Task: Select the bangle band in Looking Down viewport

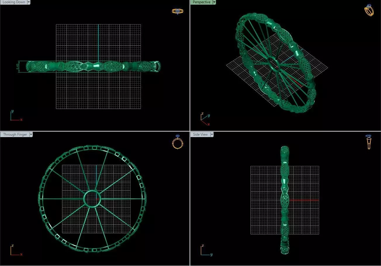Action: point(93,66)
